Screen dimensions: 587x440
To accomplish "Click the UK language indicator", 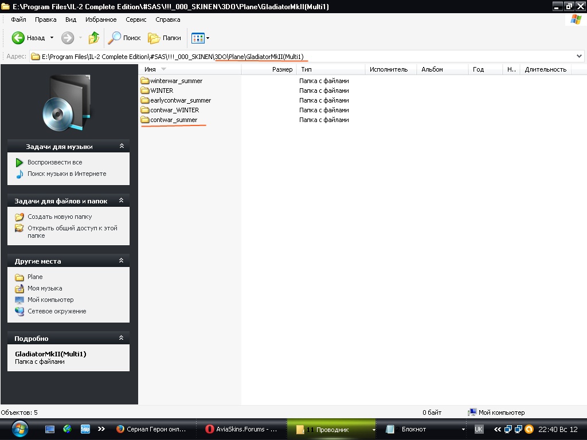I will 479,429.
